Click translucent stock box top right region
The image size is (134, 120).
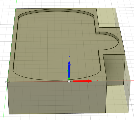107,17
